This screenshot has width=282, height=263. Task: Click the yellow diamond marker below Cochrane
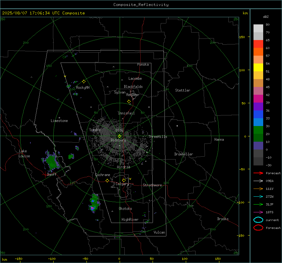click(x=107, y=181)
